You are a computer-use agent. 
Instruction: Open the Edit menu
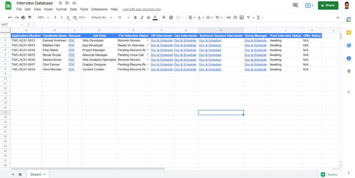[x=28, y=9]
